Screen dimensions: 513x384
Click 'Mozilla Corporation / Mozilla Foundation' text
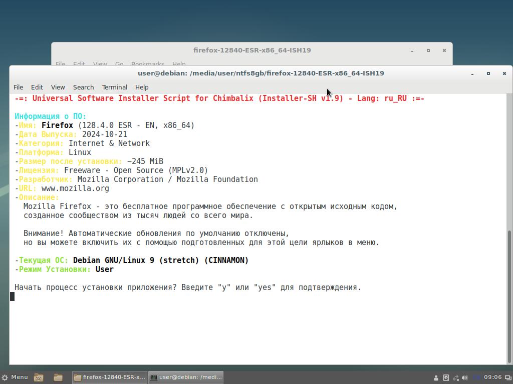(x=167, y=179)
